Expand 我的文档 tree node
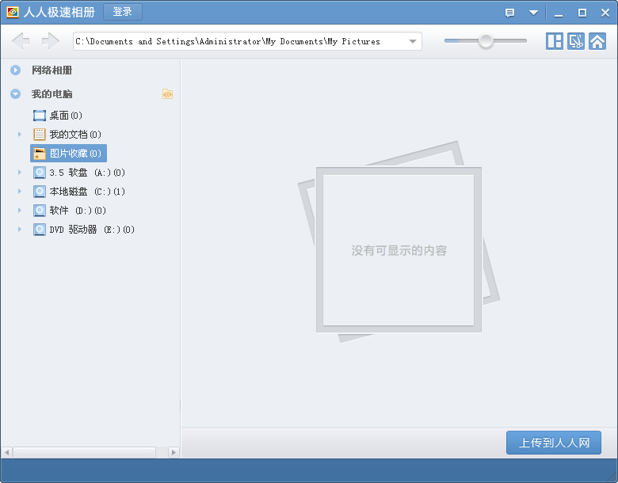The height and width of the screenshot is (483, 618). coord(19,135)
